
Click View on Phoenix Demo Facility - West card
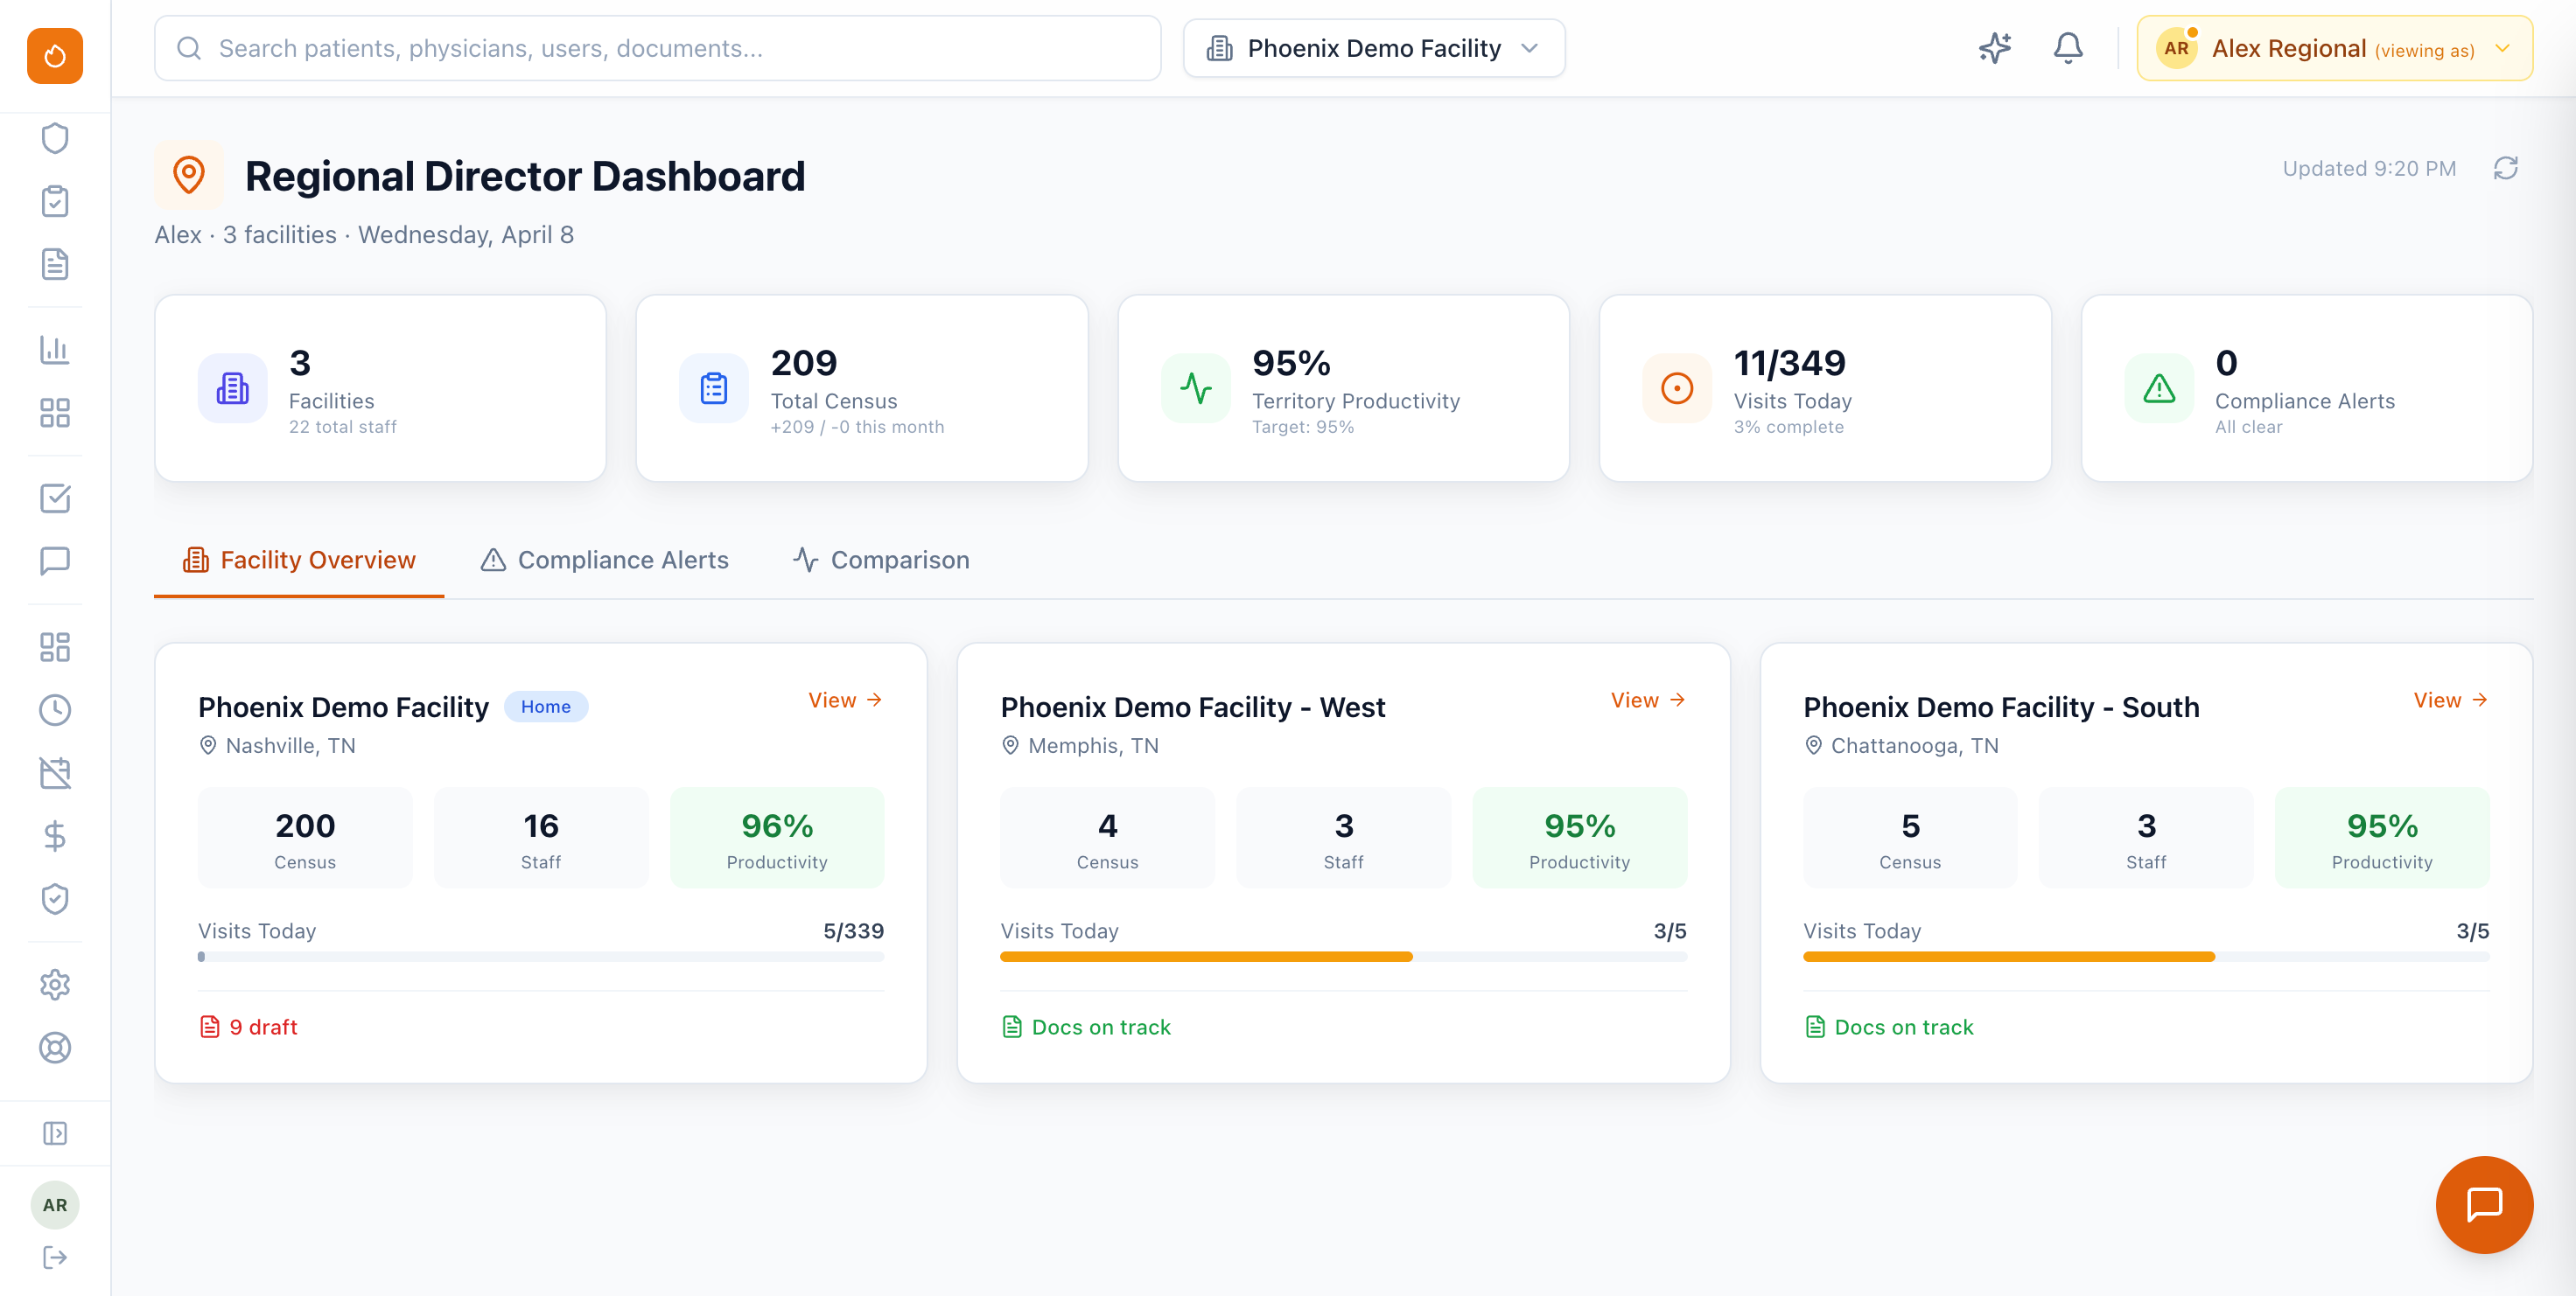click(1647, 700)
